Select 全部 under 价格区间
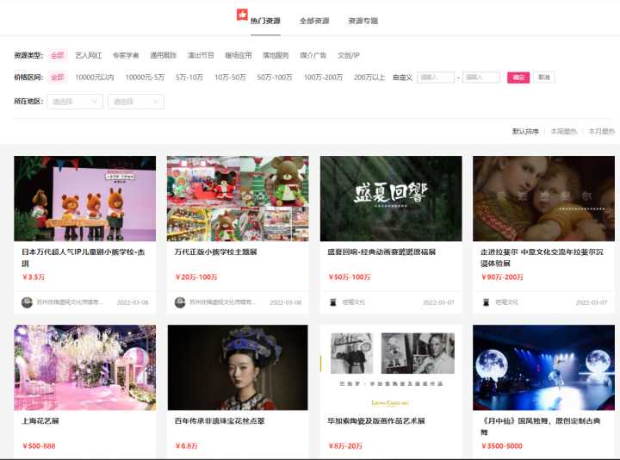The width and height of the screenshot is (620, 460). [58, 78]
